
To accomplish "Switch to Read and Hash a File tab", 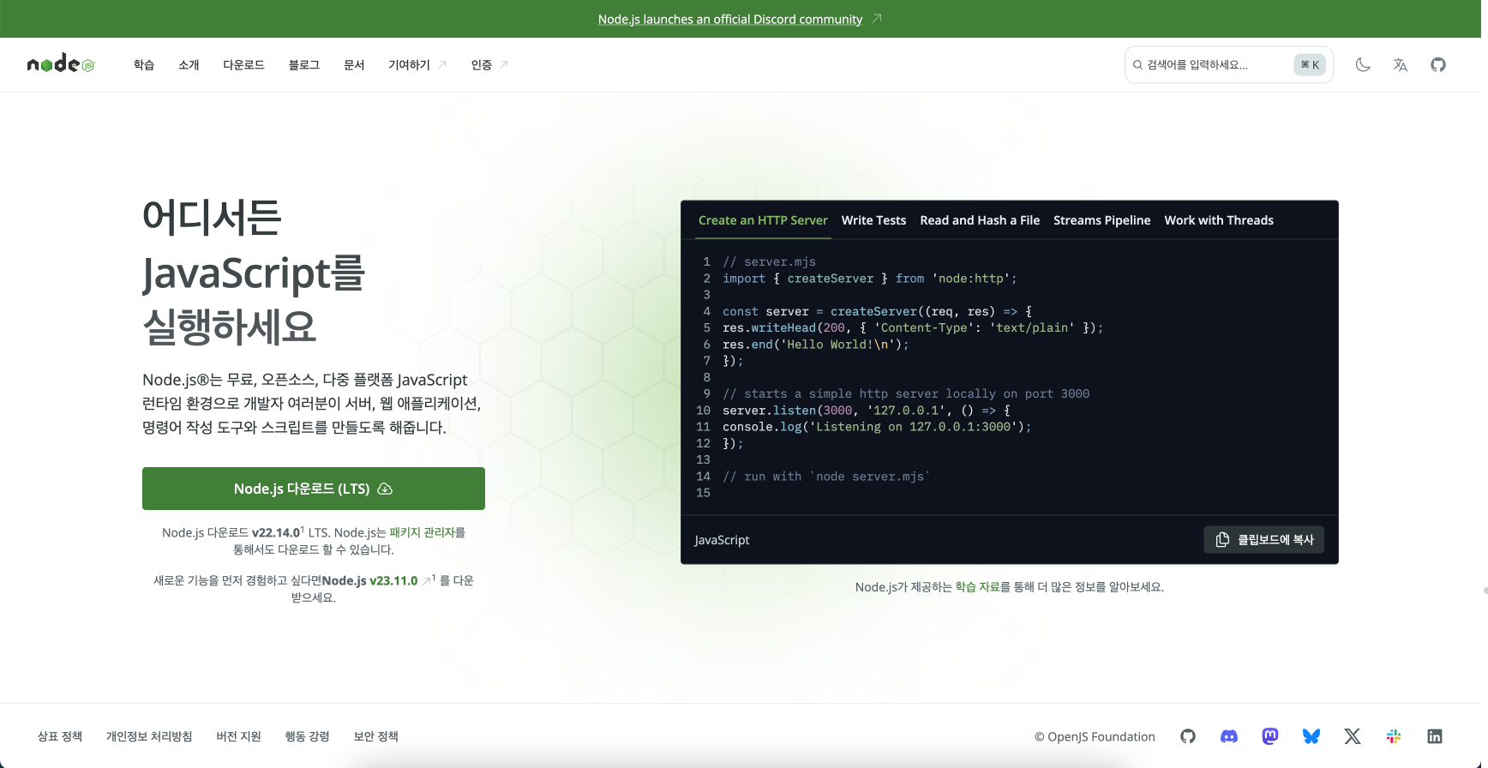I will click(980, 220).
